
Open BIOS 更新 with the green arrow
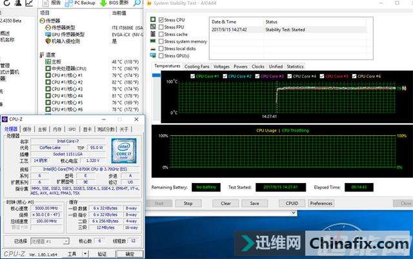click(x=114, y=3)
